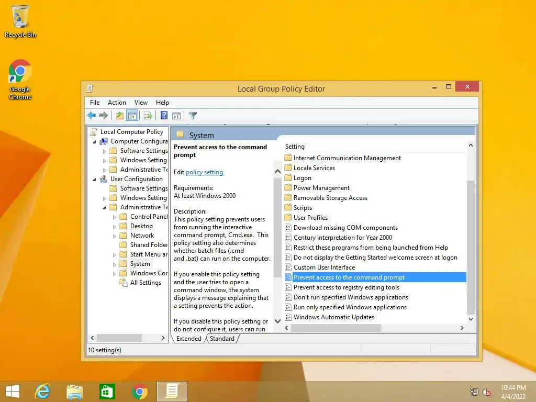Click the Export List toolbar icon

coord(148,116)
